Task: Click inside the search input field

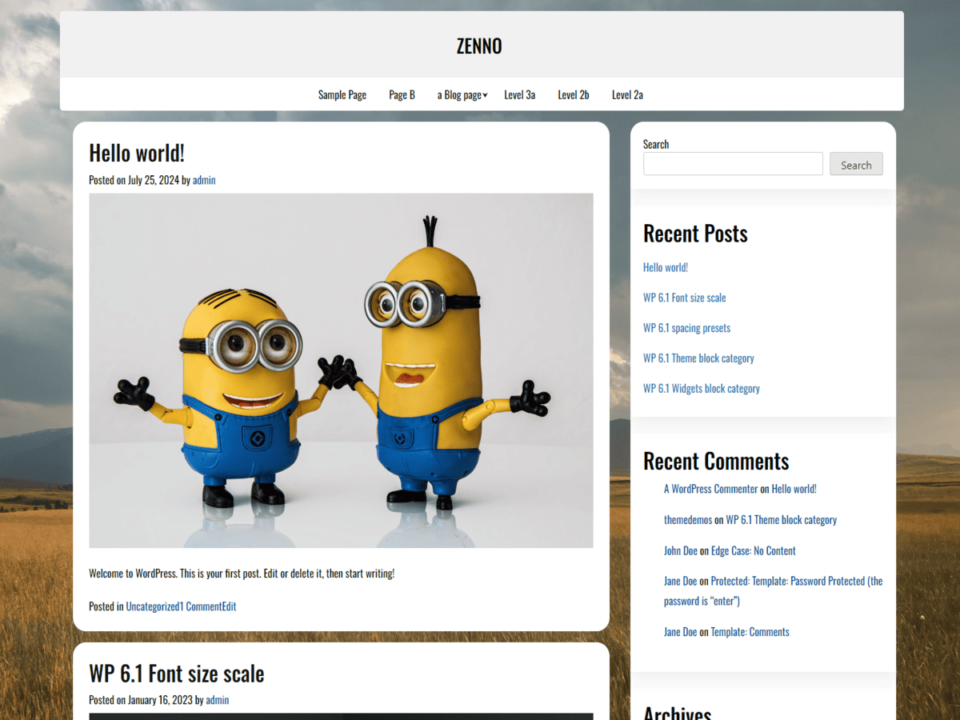Action: (x=732, y=163)
